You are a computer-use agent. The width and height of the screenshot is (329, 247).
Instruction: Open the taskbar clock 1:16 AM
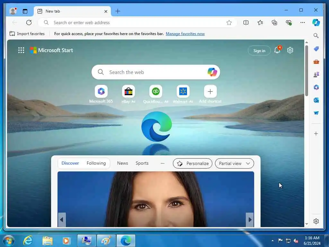(x=312, y=241)
